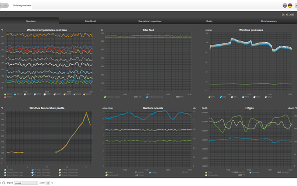Toggle WB2 series in Windbox pressures legend
The height and width of the screenshot is (186, 297).
(x=221, y=97)
